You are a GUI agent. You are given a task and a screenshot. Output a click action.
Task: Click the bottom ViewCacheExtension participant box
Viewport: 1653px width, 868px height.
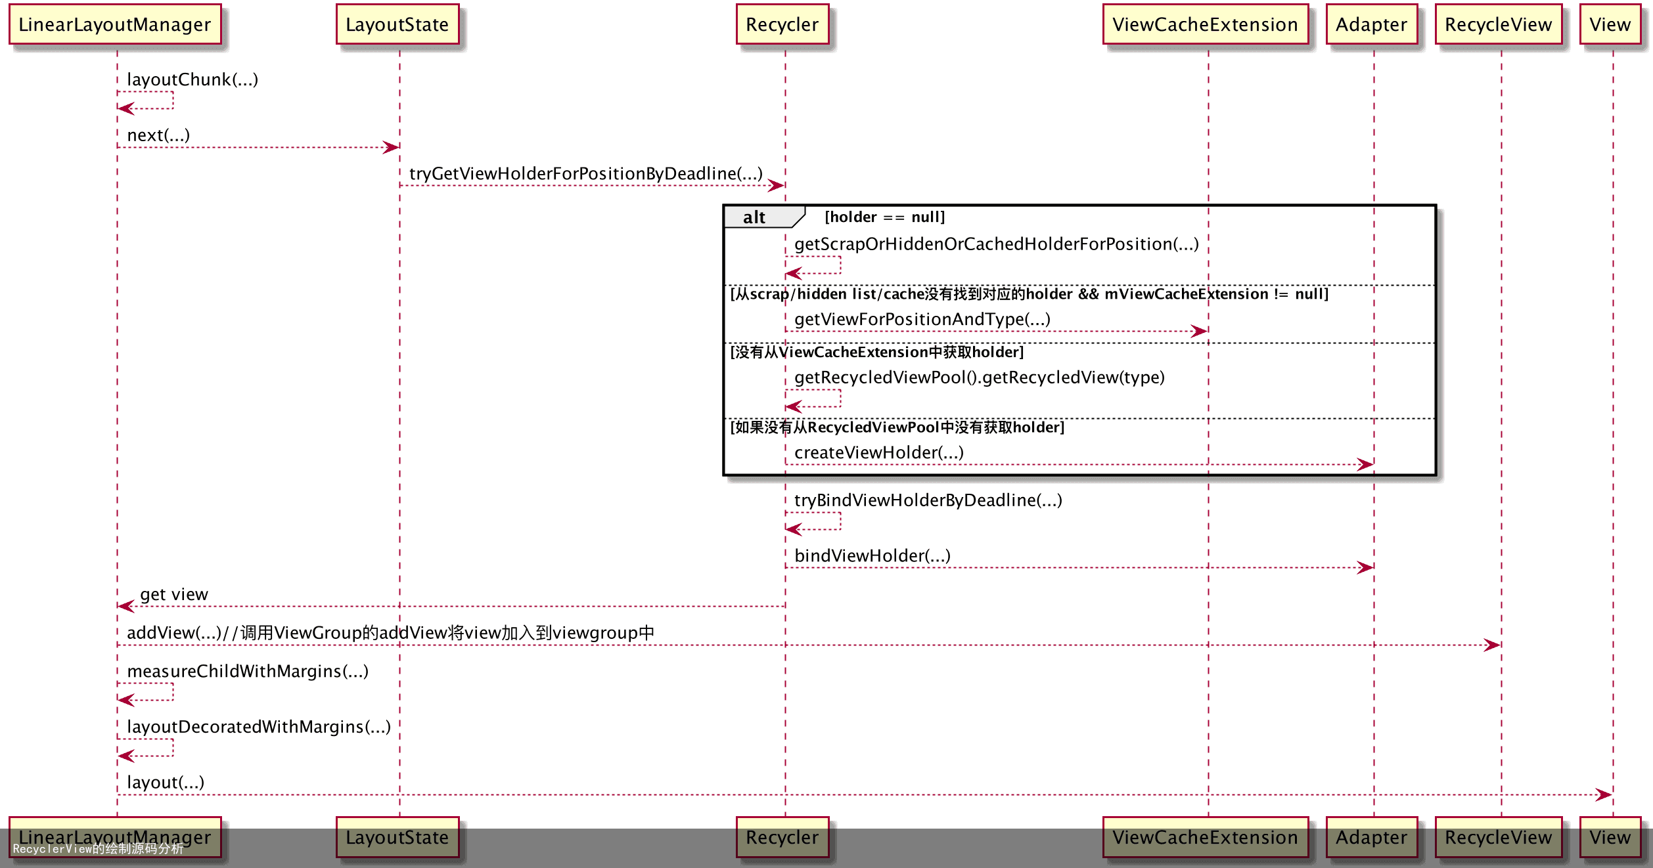pos(1206,837)
